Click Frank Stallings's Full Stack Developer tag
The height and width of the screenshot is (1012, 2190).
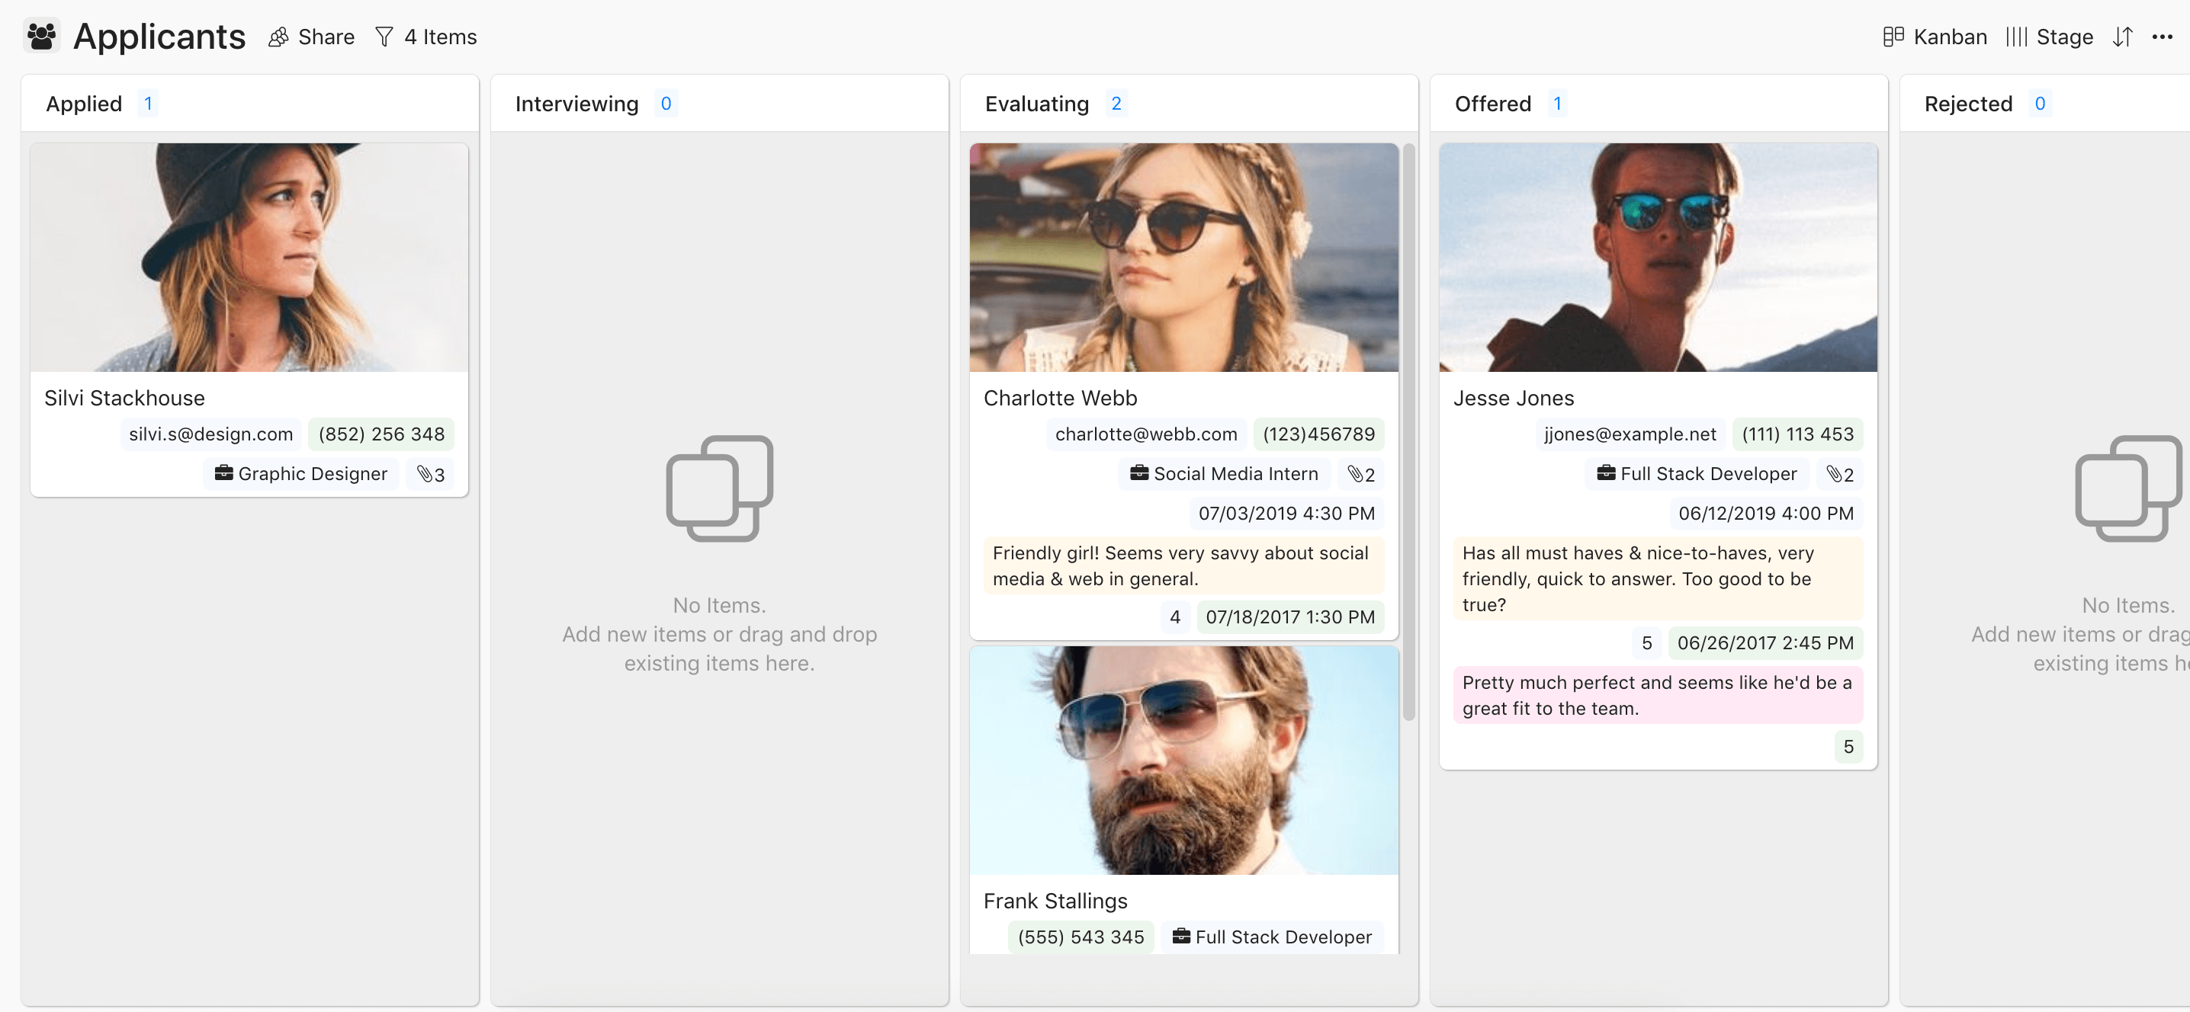[1272, 937]
